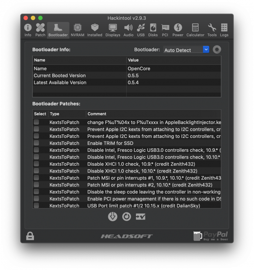Screen dimensions: 254x270
Task: Open the Patch toolbar section
Action: pyautogui.click(x=40, y=30)
